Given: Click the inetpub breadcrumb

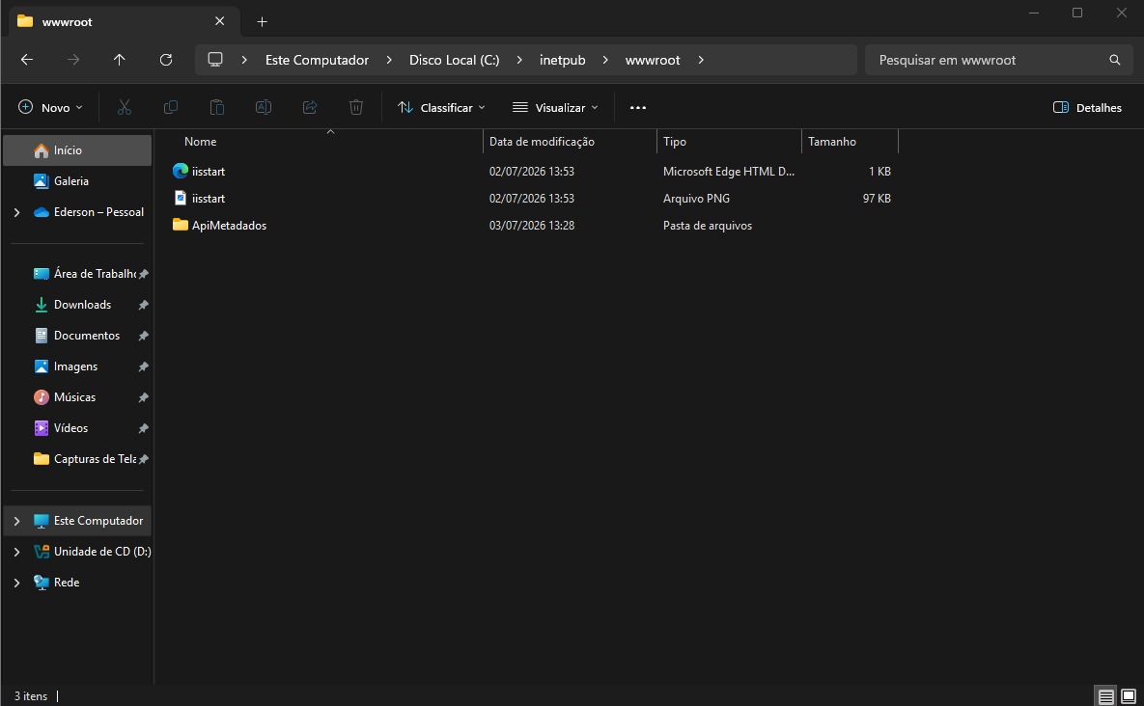Looking at the screenshot, I should tap(563, 60).
